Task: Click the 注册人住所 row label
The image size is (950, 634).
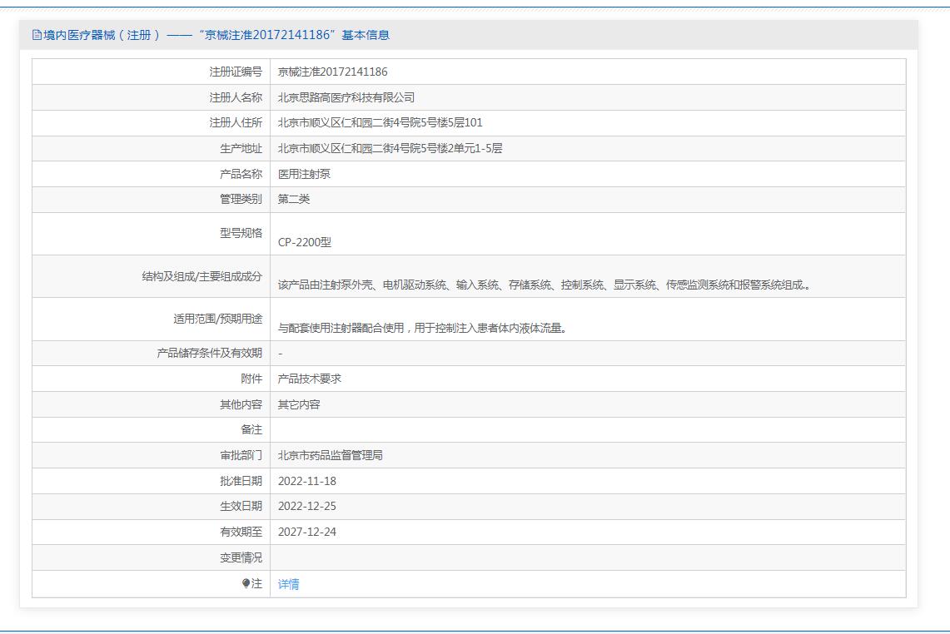Action: click(236, 123)
